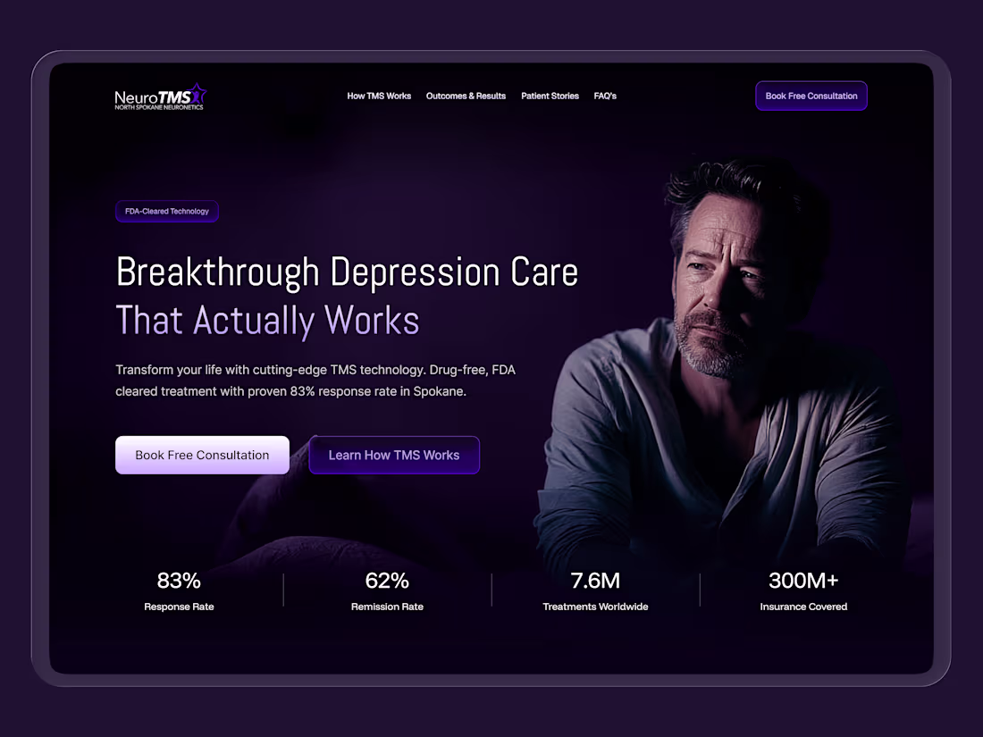Image resolution: width=983 pixels, height=737 pixels.
Task: Click 300M+ Insurance Covered stat
Action: point(803,590)
